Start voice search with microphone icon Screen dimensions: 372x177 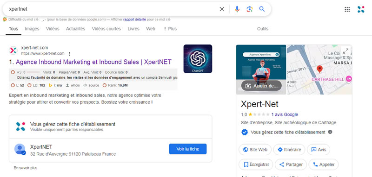click(237, 9)
